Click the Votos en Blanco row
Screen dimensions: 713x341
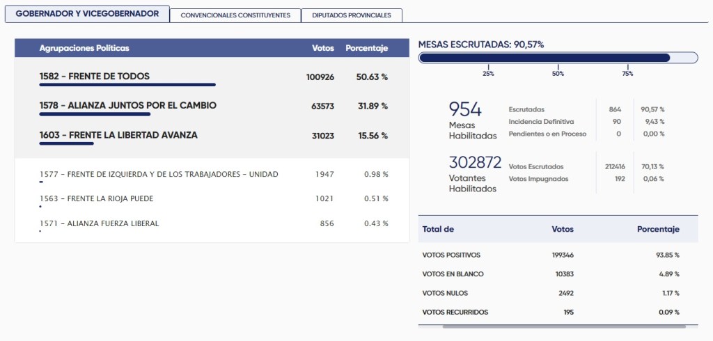558,274
